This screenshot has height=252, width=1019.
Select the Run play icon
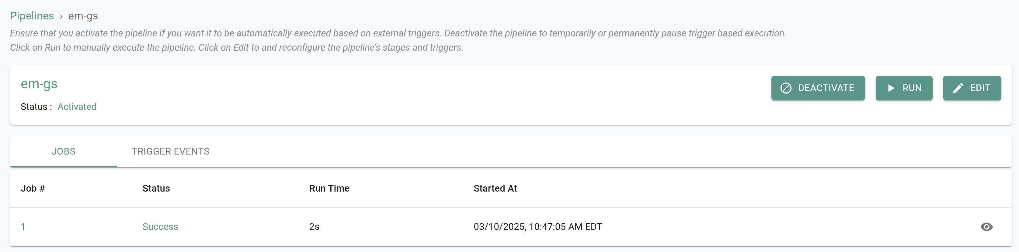click(x=891, y=88)
